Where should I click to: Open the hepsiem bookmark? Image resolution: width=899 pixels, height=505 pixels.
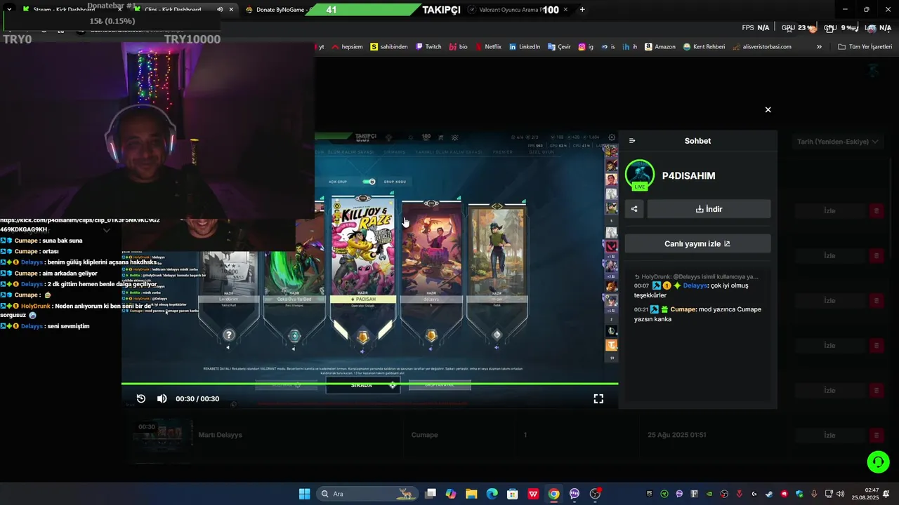(x=347, y=47)
